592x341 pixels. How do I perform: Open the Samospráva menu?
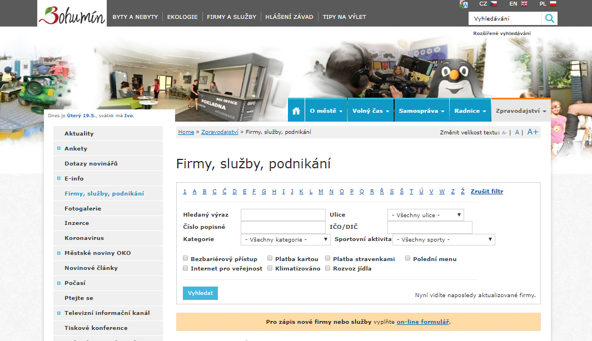422,111
